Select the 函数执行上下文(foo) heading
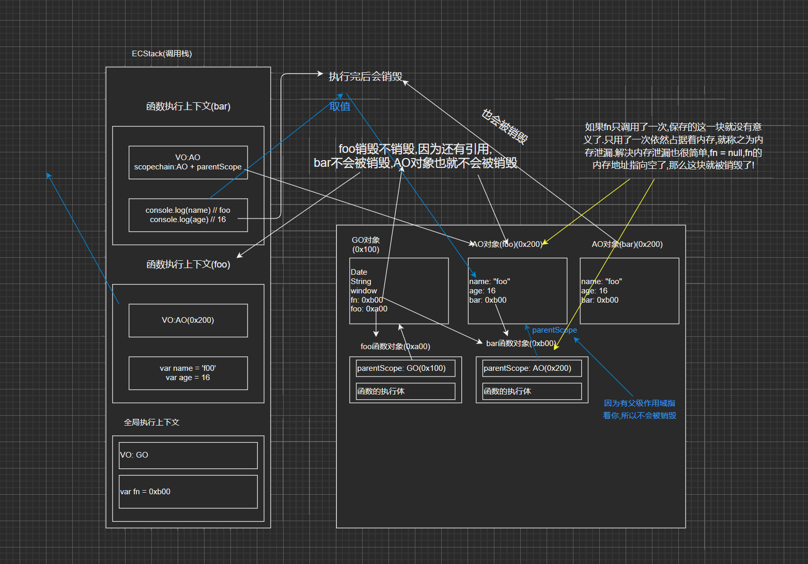The height and width of the screenshot is (564, 808). pyautogui.click(x=188, y=264)
